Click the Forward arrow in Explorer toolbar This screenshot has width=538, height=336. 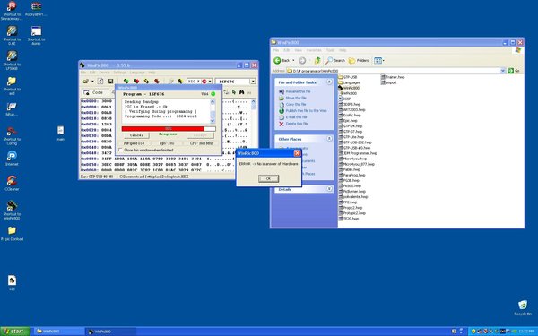(302, 60)
